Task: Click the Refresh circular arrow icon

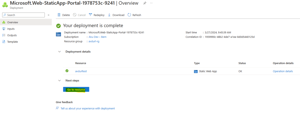Action: point(129,15)
